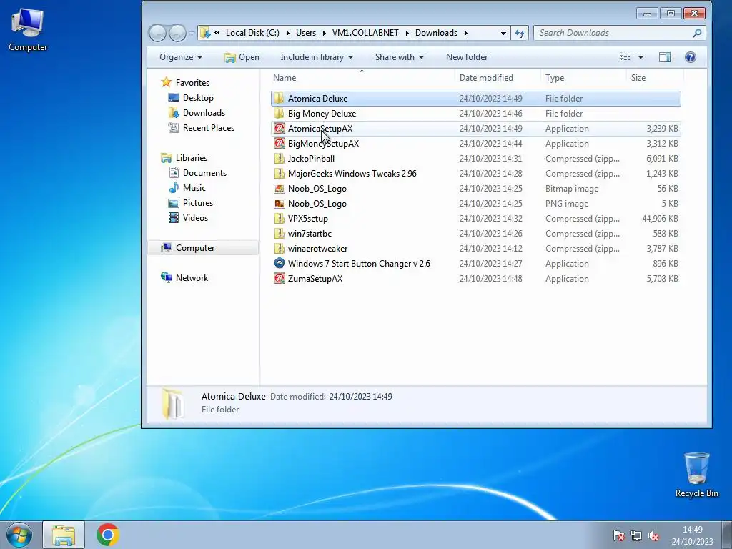Refresh the Downloads folder view
Image resolution: width=732 pixels, height=549 pixels.
(520, 33)
